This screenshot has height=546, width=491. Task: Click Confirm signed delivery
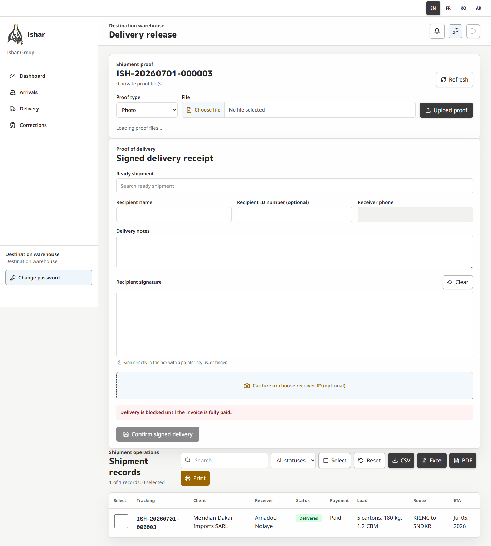click(x=158, y=434)
